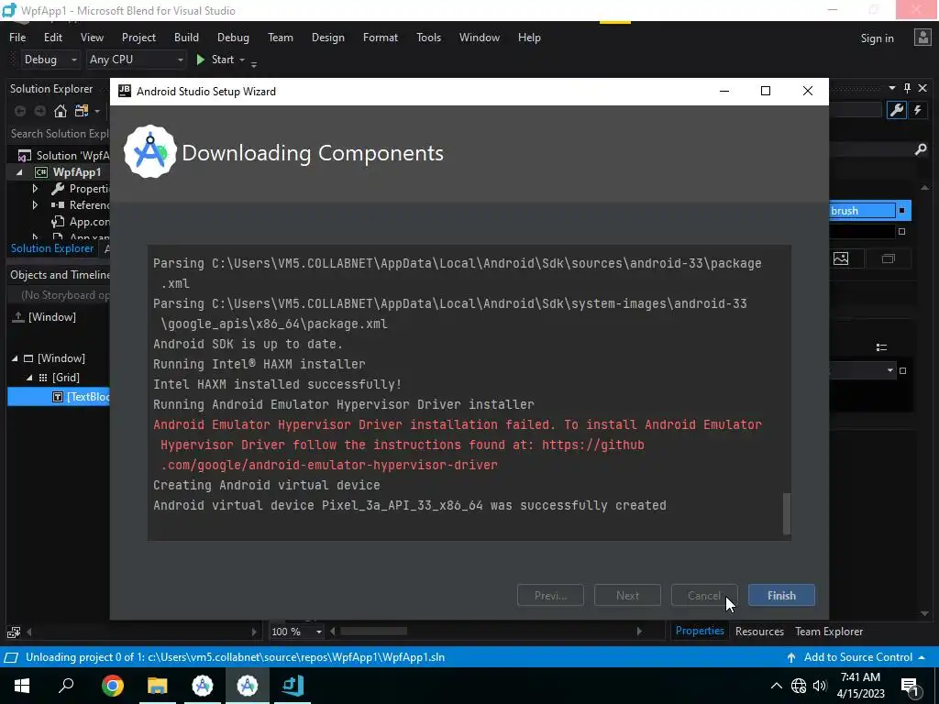This screenshot has width=939, height=704.
Task: Click the Properties wrench node icon in Solution Explorer
Action: [x=58, y=189]
